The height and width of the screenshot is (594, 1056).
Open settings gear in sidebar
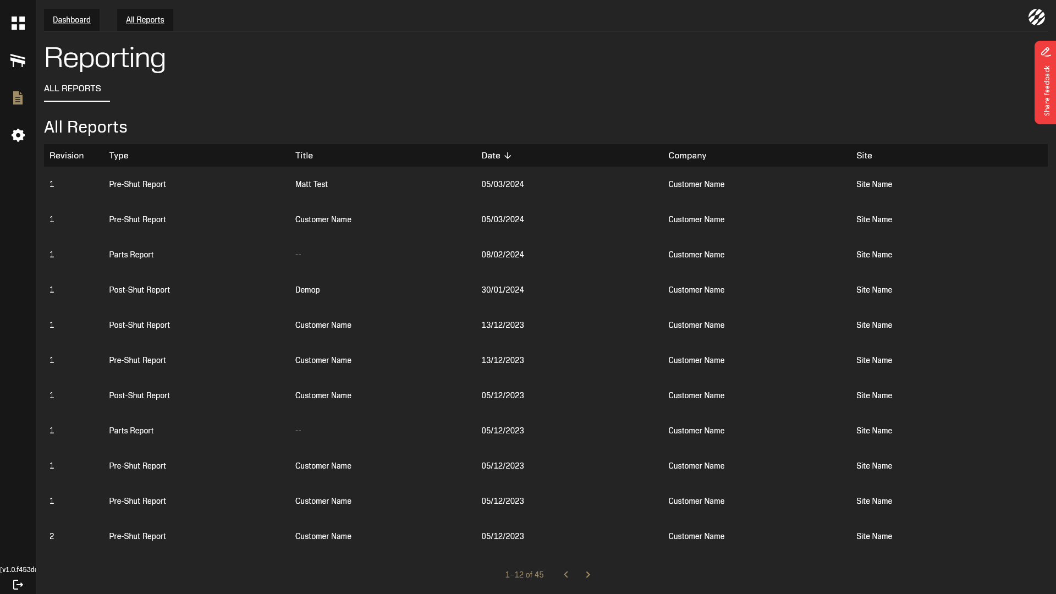point(18,135)
